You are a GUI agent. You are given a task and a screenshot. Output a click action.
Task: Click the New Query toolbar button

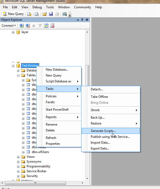[x=13, y=14]
